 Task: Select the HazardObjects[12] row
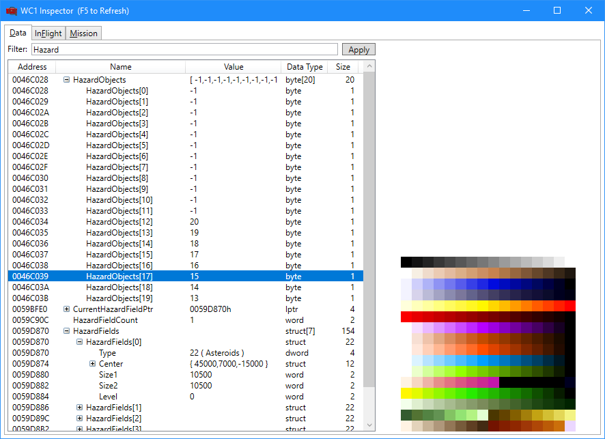(119, 222)
